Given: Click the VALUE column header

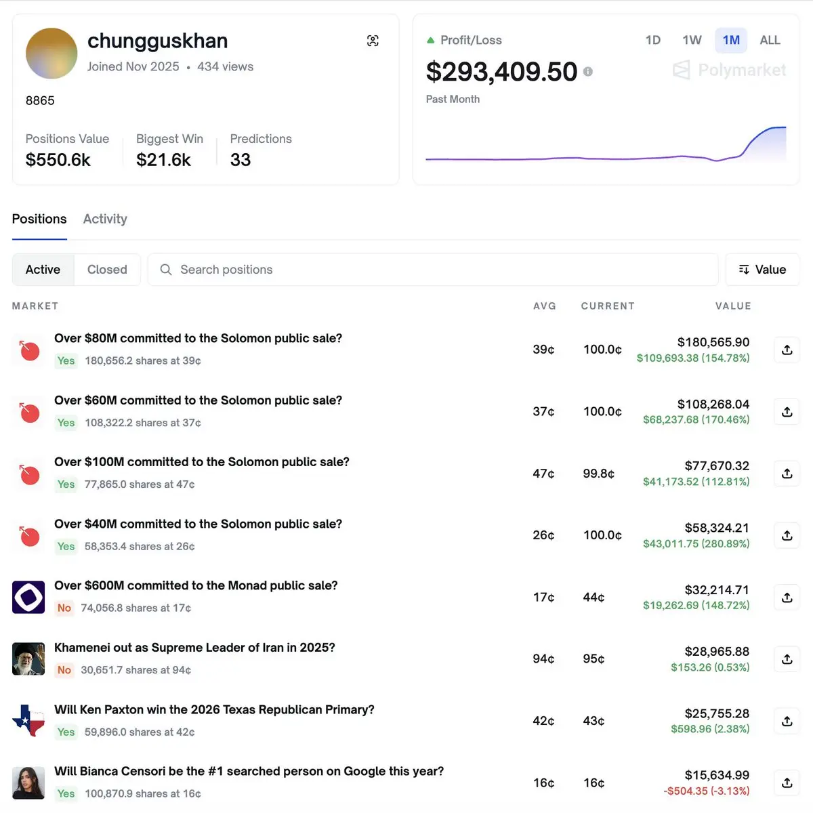Looking at the screenshot, I should point(733,306).
